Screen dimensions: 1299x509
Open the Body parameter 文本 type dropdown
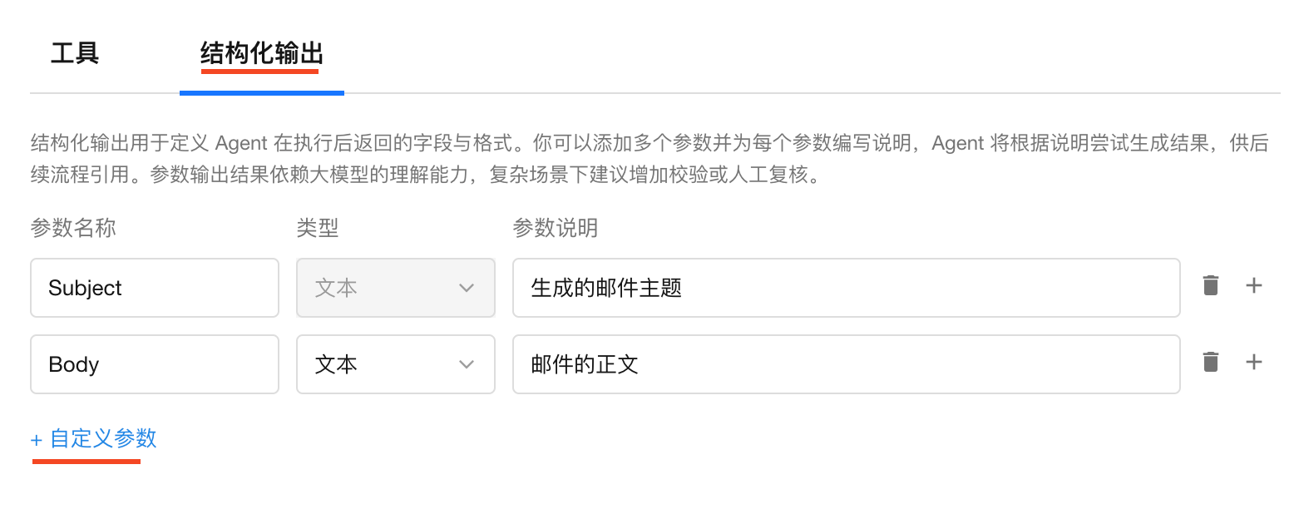pos(395,364)
